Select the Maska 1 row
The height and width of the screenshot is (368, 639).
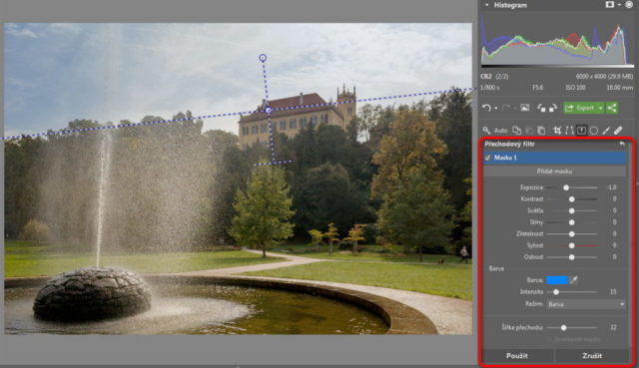point(555,158)
